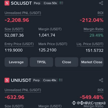108x108 pixels.
Task: Tap the Margin Ratio label for SOLUSDT
Action: tap(94, 29)
